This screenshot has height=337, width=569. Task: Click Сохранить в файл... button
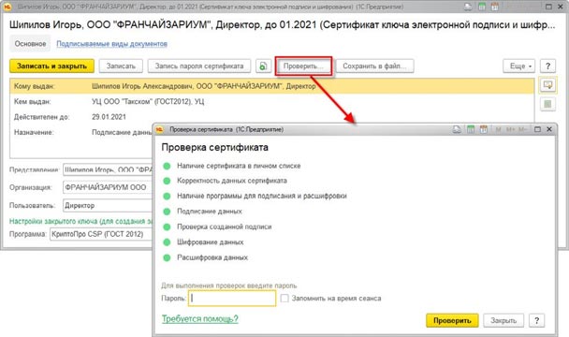[x=374, y=66]
